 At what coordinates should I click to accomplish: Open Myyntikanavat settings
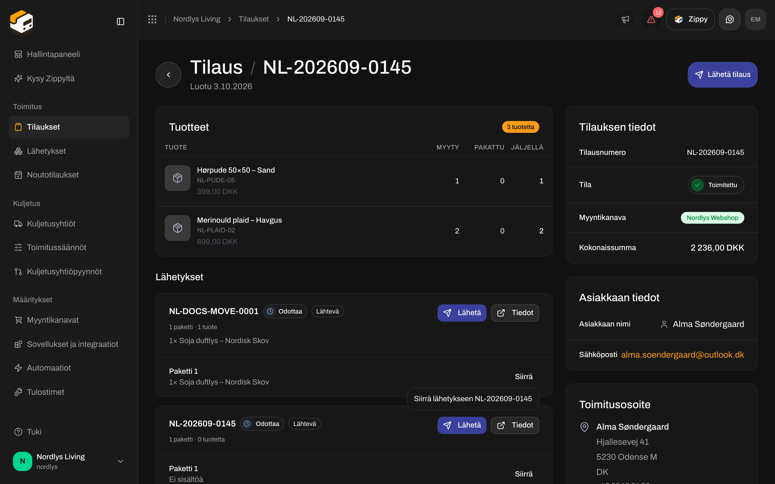click(69, 320)
